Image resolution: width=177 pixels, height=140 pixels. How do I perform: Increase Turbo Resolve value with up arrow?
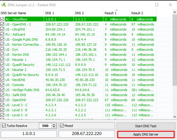click(54, 125)
